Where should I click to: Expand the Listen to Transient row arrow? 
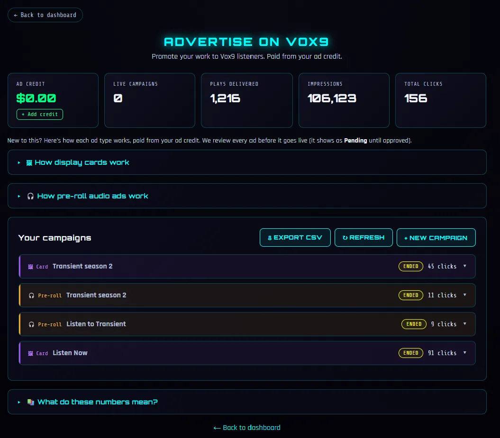tap(464, 323)
